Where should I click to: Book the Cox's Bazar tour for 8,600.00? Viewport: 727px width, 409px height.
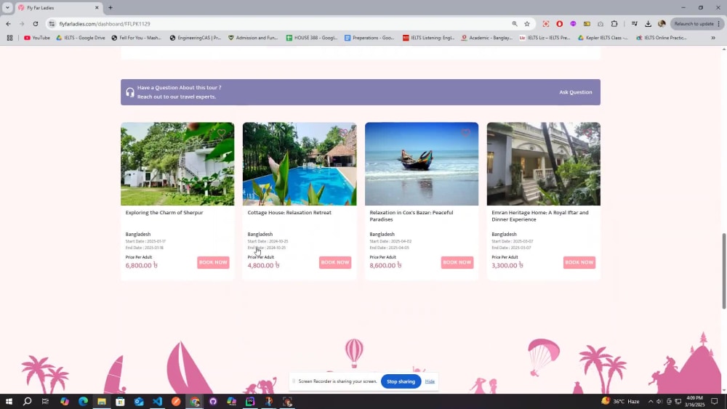coord(457,262)
